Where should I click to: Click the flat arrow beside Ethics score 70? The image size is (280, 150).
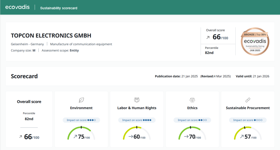pos(186,137)
